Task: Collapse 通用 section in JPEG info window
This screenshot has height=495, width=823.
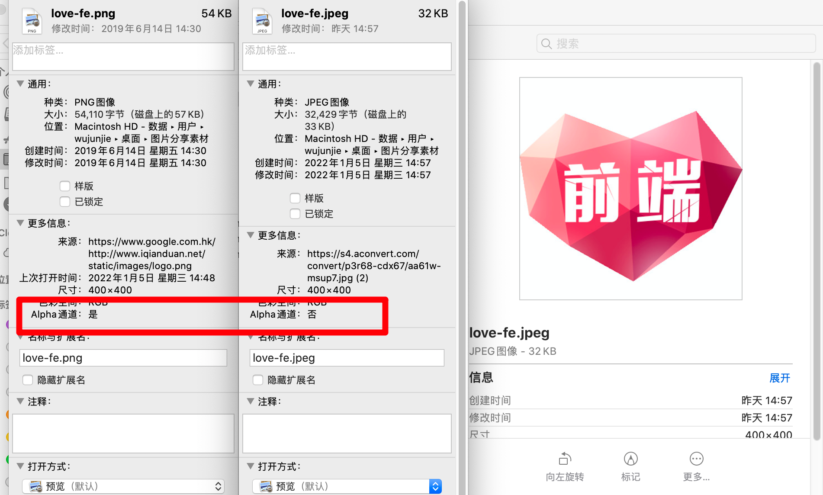Action: point(251,84)
